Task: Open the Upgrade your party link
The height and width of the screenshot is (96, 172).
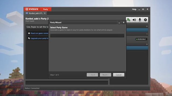Action: coord(40,38)
